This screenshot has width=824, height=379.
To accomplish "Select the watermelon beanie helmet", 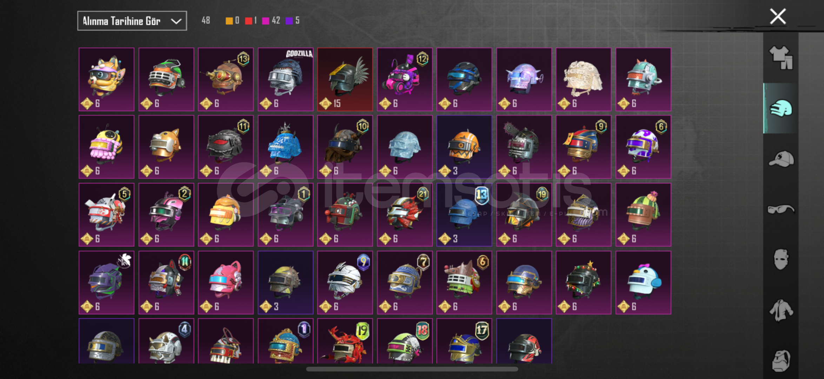I will (643, 215).
